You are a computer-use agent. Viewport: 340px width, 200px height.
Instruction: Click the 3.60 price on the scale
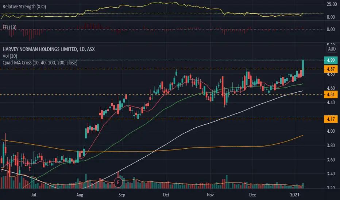click(331, 160)
